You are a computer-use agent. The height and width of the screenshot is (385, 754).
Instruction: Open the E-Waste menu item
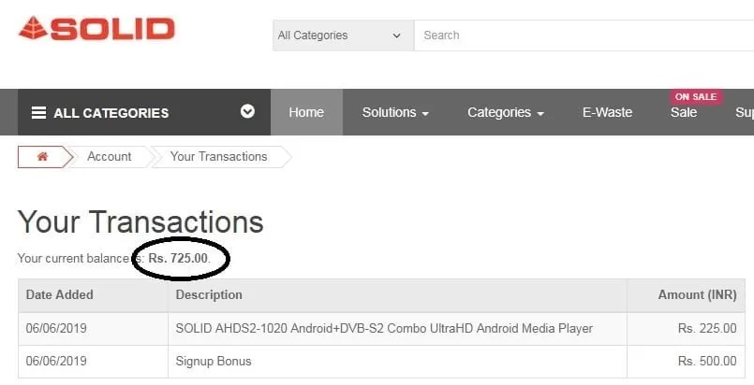pos(607,113)
